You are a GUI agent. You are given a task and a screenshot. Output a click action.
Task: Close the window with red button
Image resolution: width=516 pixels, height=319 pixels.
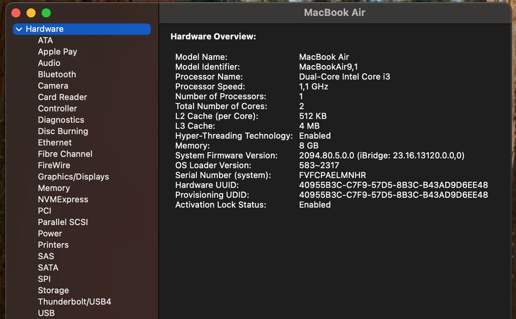click(x=16, y=13)
